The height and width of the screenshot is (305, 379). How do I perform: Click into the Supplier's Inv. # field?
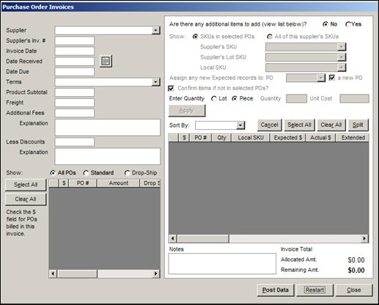75,41
